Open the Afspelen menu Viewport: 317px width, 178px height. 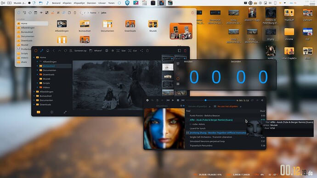pos(67,3)
